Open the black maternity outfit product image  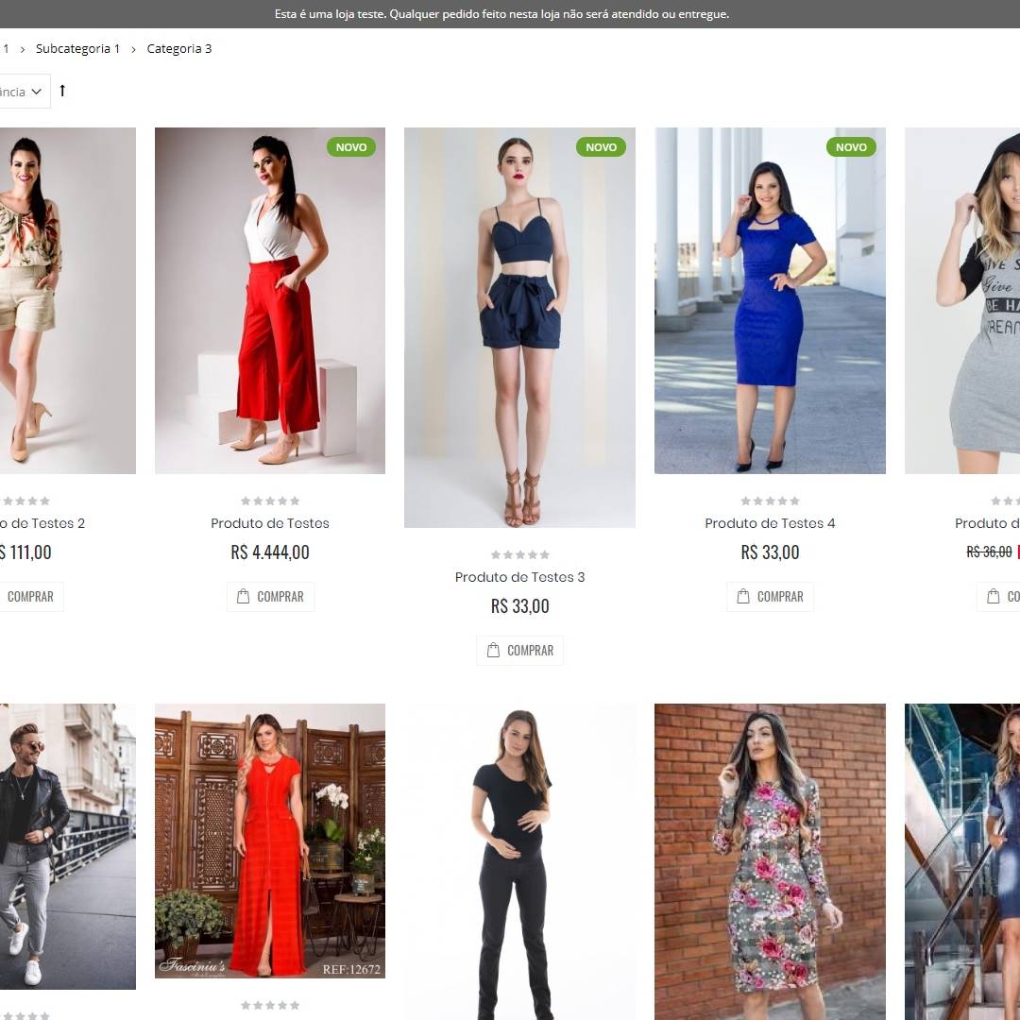[x=519, y=862]
